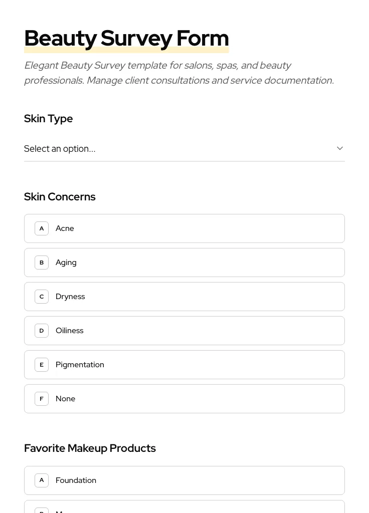Choose Pigmentation under Skin Concerns
The width and height of the screenshot is (369, 513).
coord(184,364)
